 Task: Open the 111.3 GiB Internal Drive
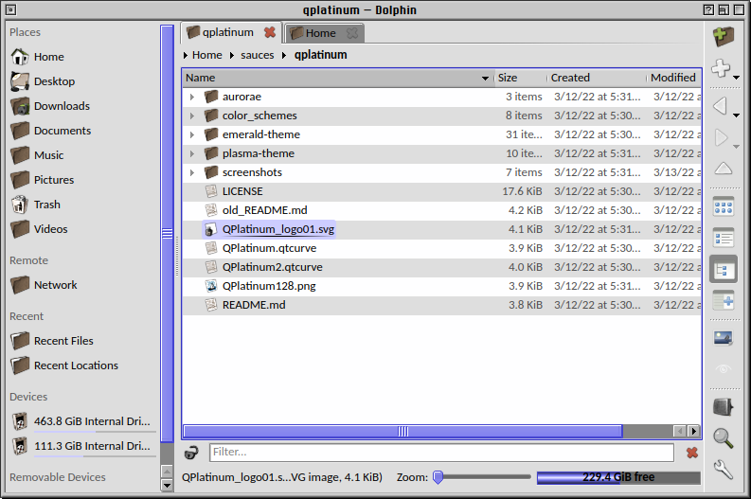coord(82,446)
